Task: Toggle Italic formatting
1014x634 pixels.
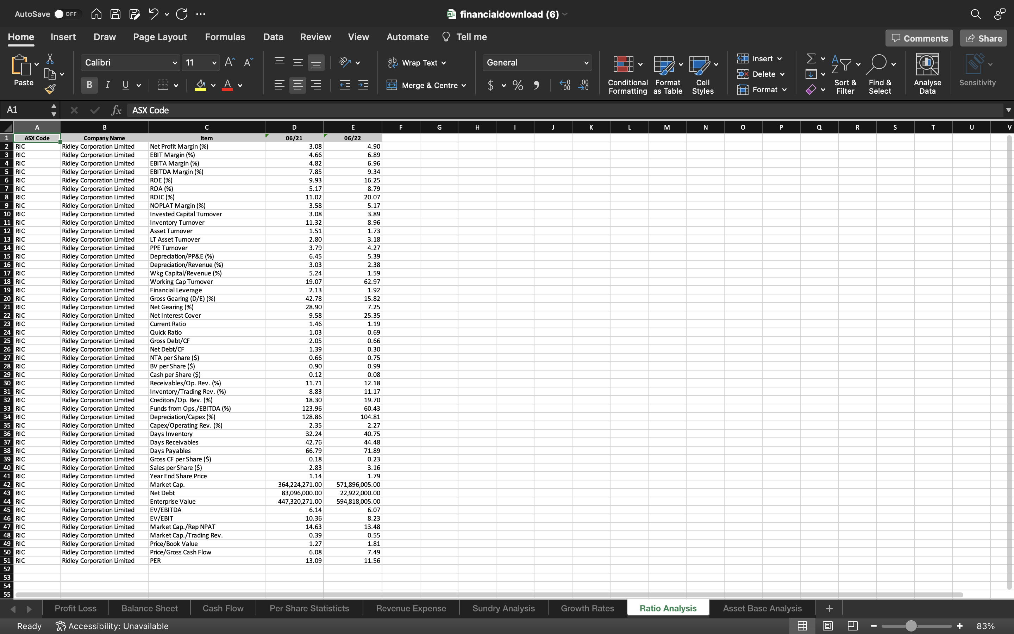Action: [x=107, y=85]
